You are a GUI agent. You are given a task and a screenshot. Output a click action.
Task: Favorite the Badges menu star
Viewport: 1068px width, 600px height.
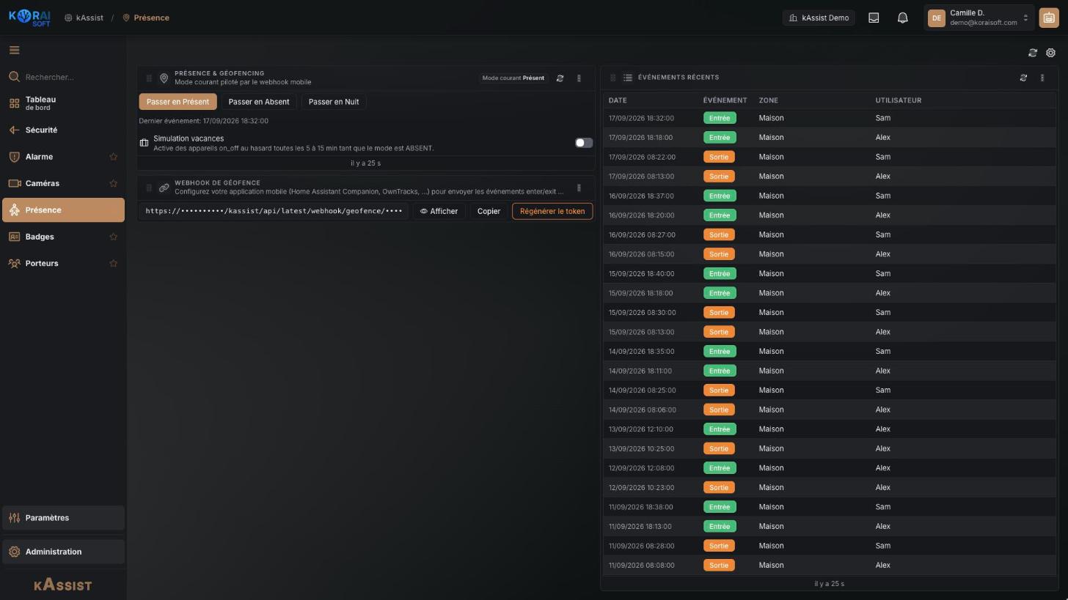113,237
